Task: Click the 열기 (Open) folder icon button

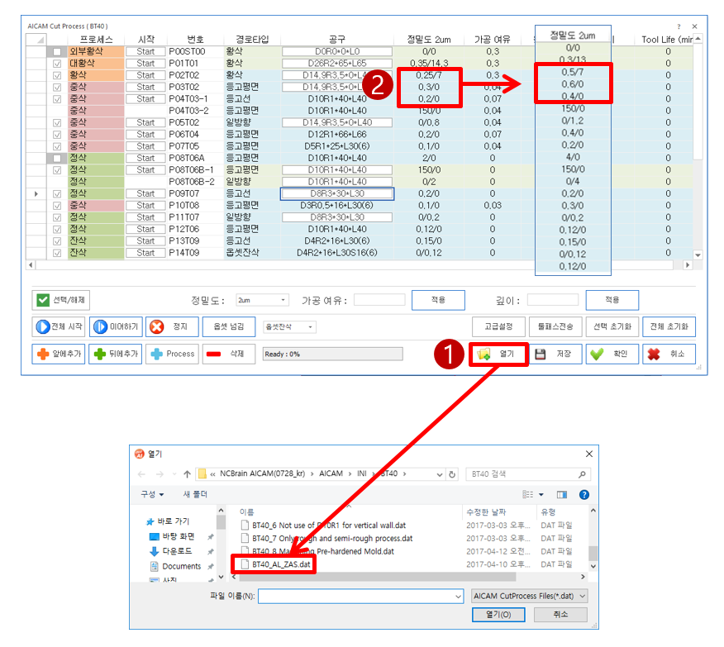Action: [x=498, y=354]
